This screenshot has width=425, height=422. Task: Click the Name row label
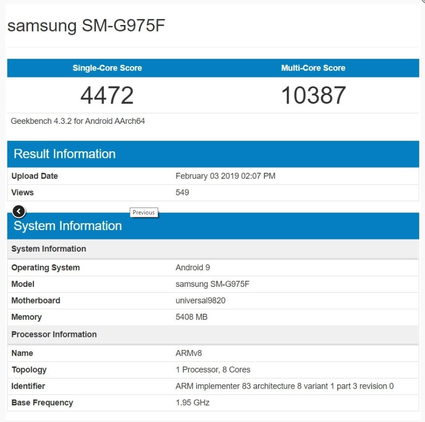[x=22, y=353]
